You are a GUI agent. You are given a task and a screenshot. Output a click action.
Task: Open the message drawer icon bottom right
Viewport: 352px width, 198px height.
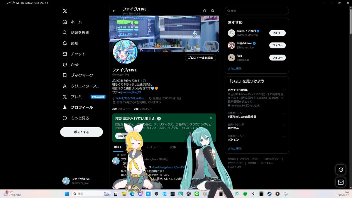[341, 182]
